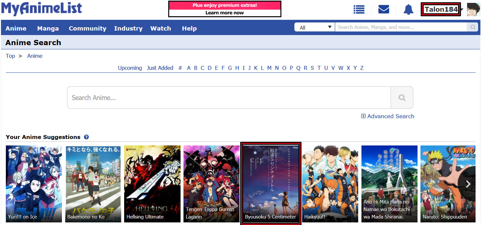
Task: Open the anime list icon in header
Action: coord(359,9)
